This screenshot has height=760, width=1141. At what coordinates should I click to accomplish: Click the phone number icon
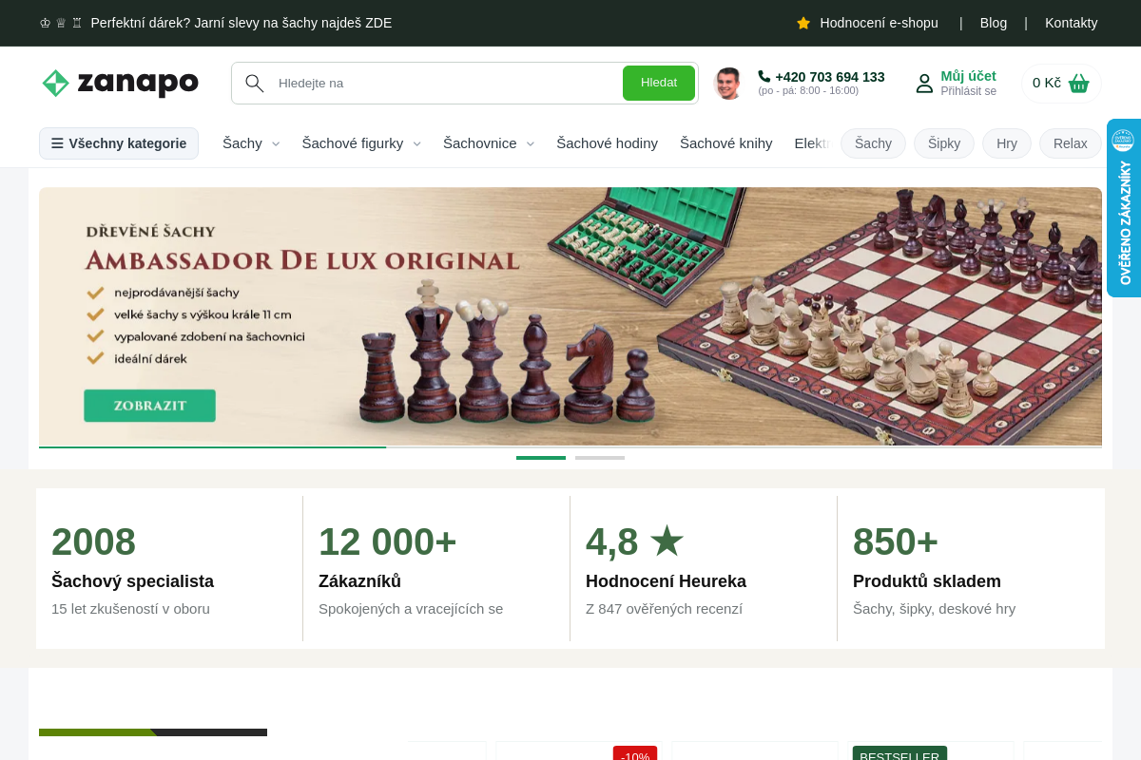coord(764,76)
